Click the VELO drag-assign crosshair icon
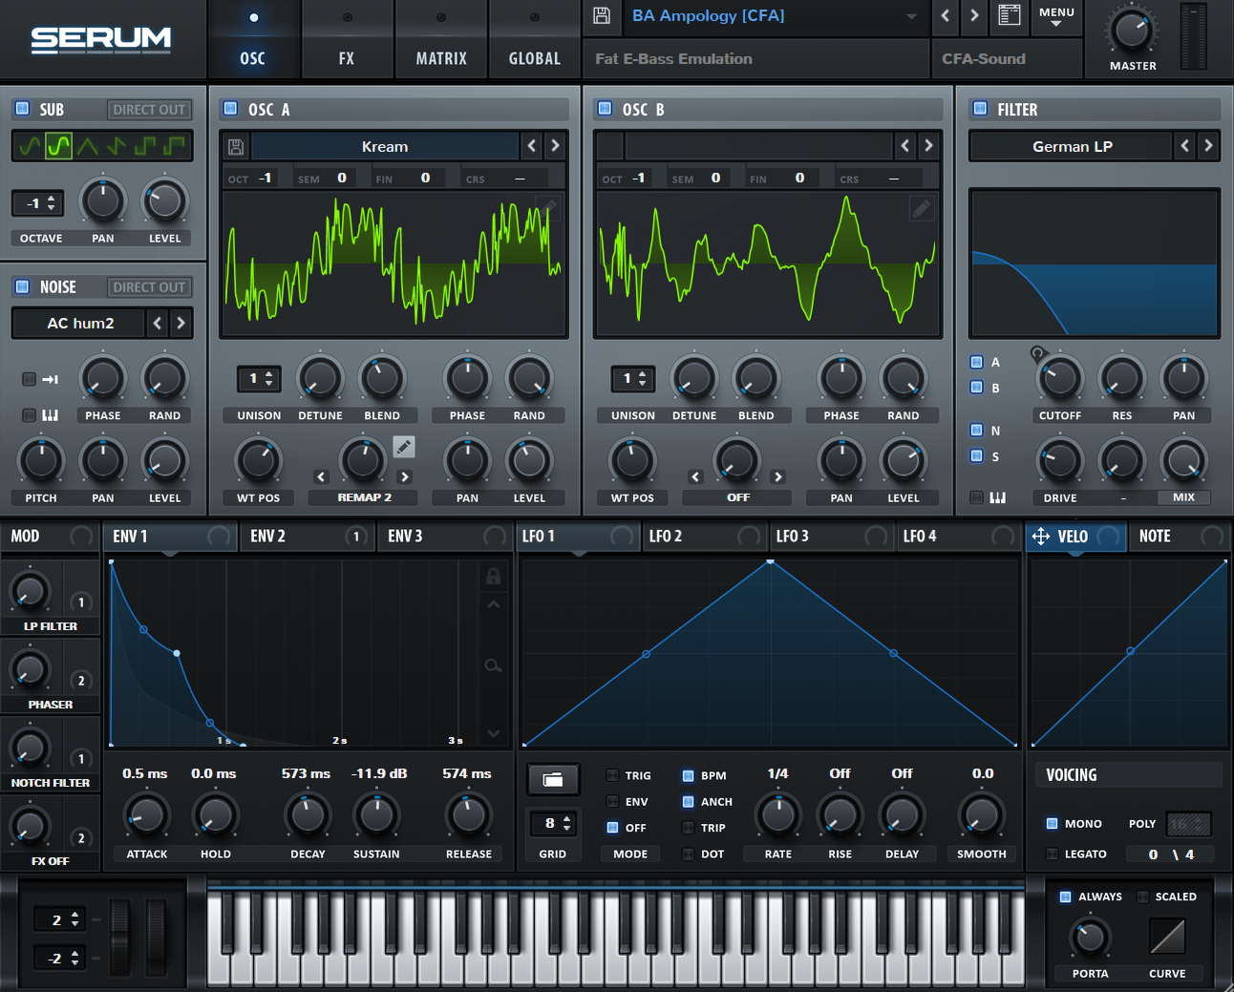 click(1041, 537)
